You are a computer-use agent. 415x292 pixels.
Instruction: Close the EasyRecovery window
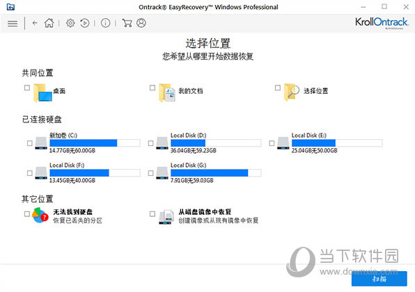pyautogui.click(x=406, y=7)
